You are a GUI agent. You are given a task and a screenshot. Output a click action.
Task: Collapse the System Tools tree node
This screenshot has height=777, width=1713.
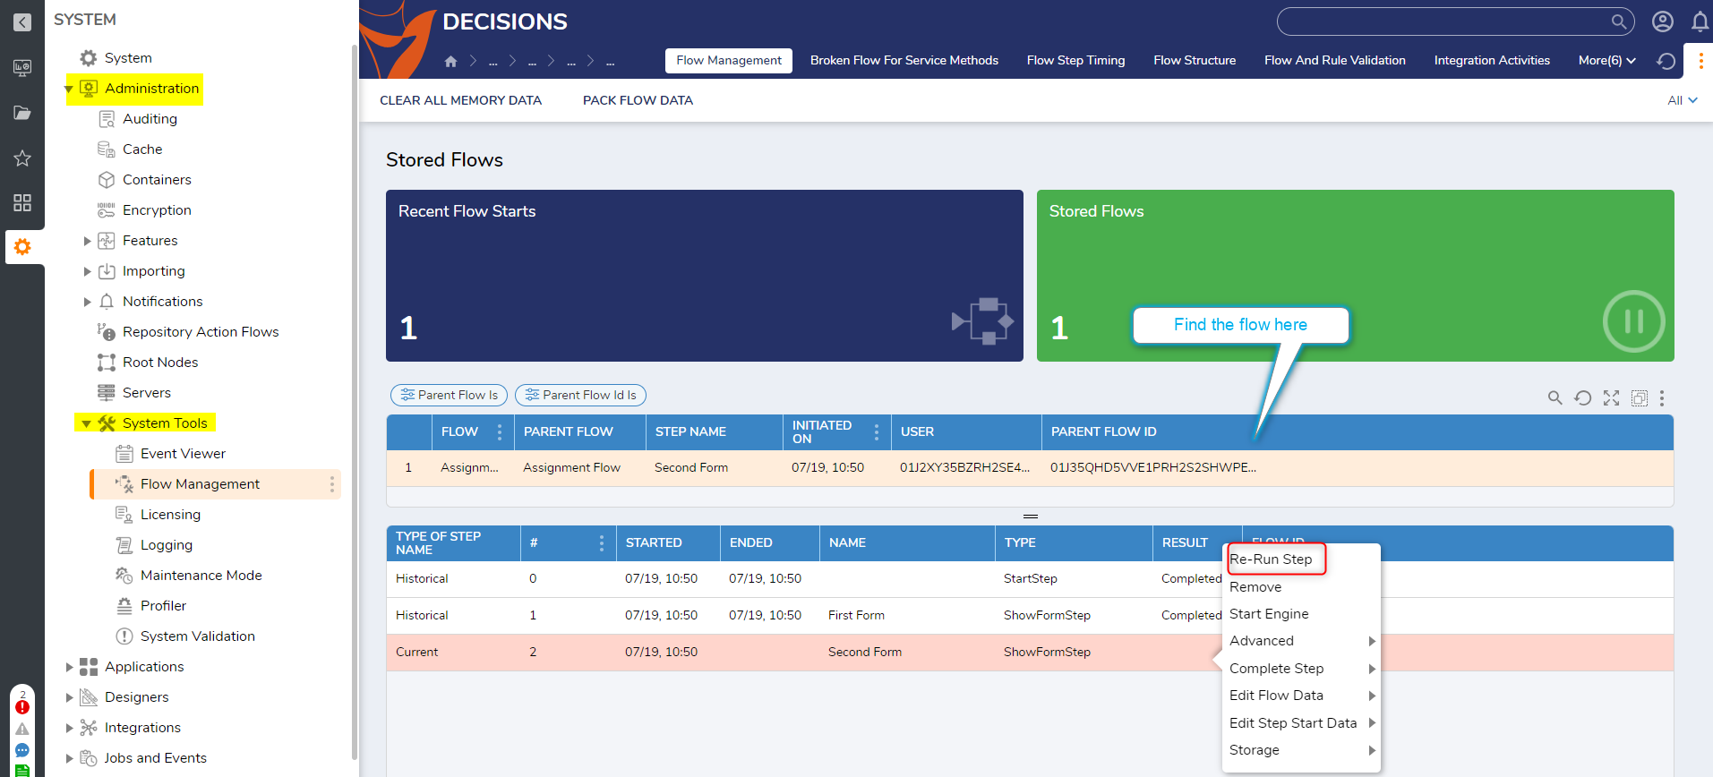87,423
